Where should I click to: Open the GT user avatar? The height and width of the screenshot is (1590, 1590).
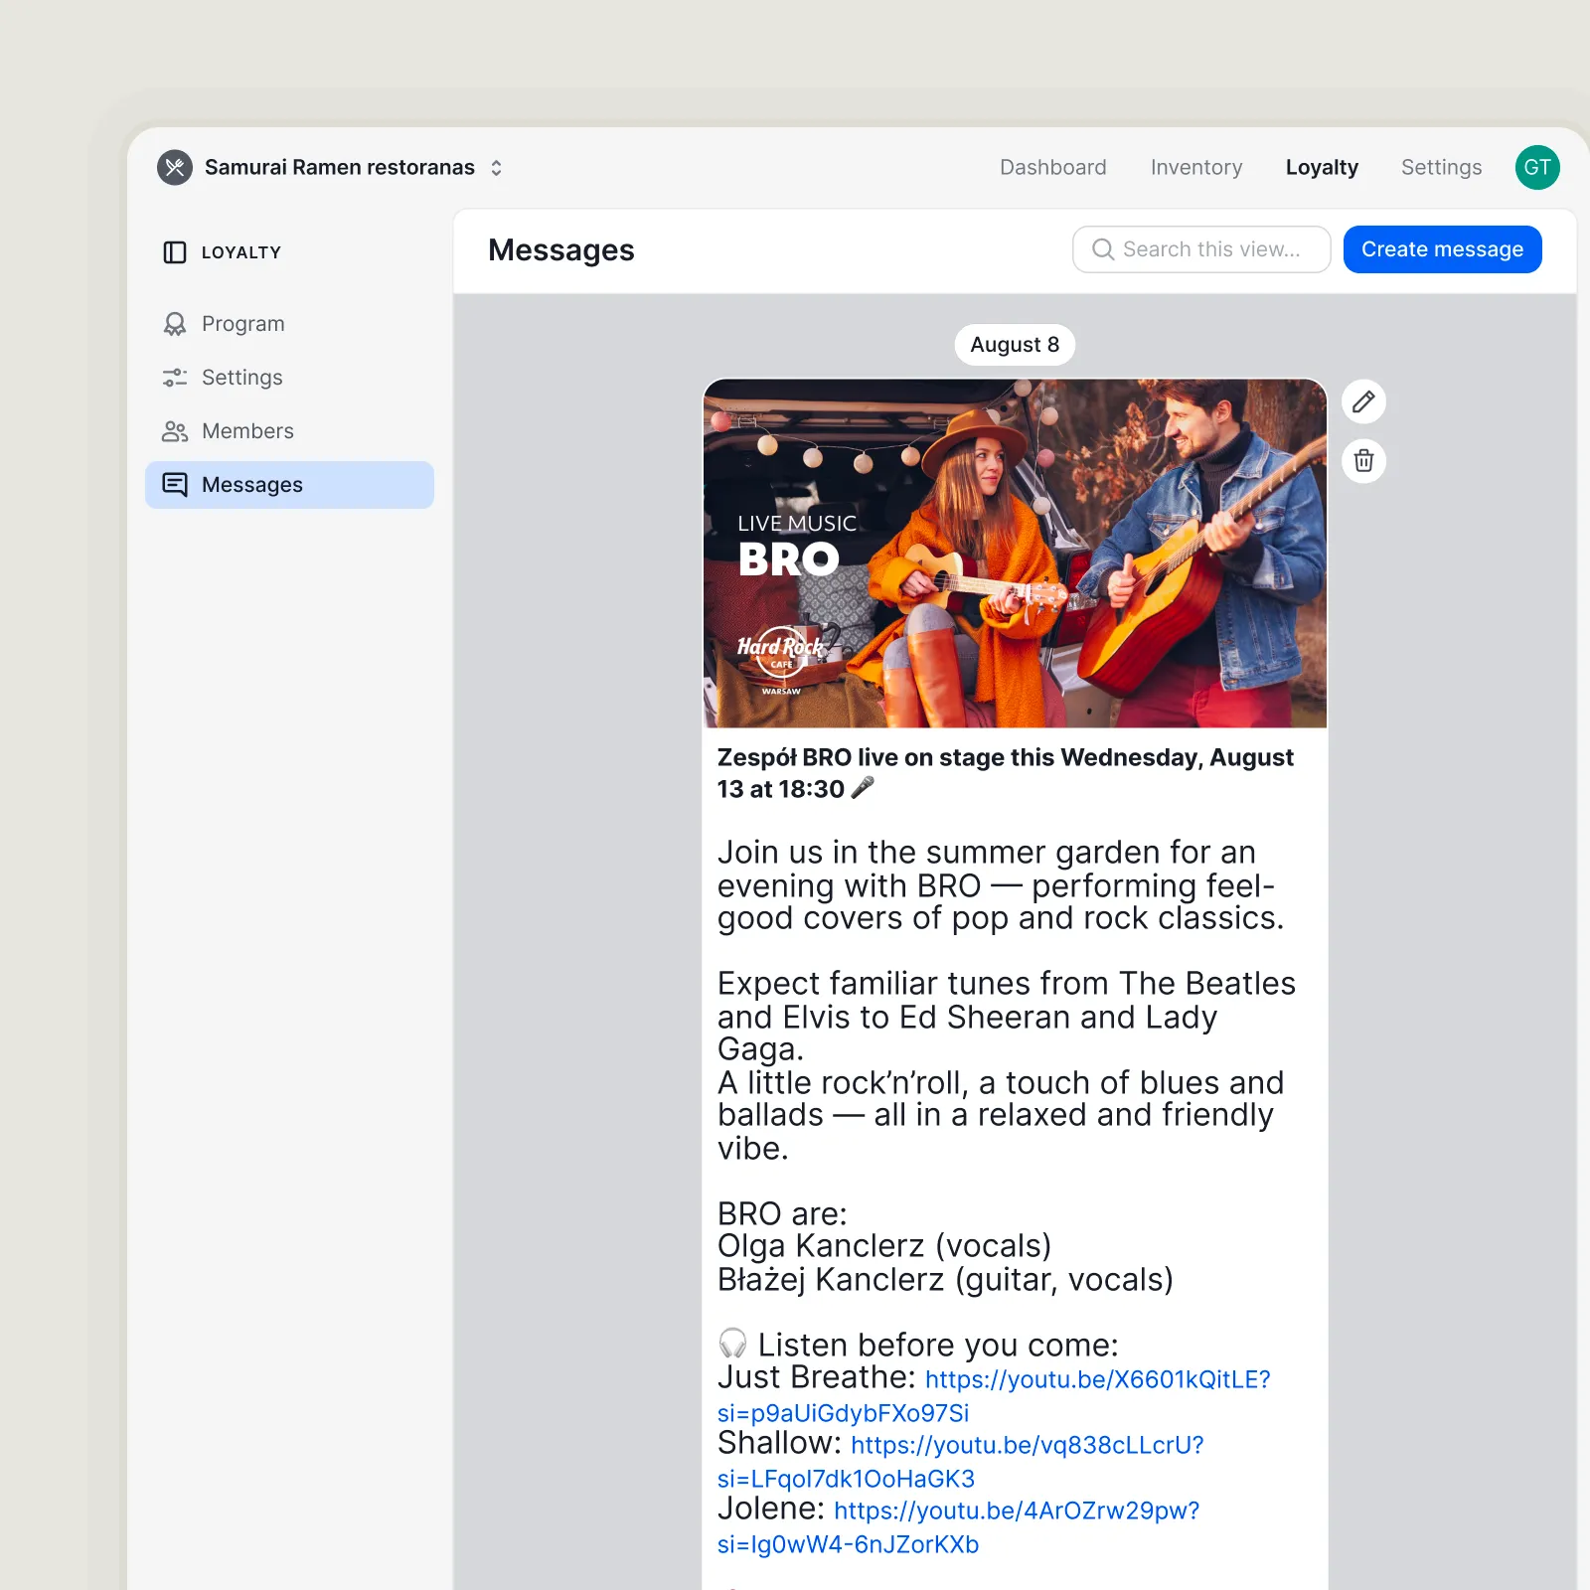(x=1536, y=167)
